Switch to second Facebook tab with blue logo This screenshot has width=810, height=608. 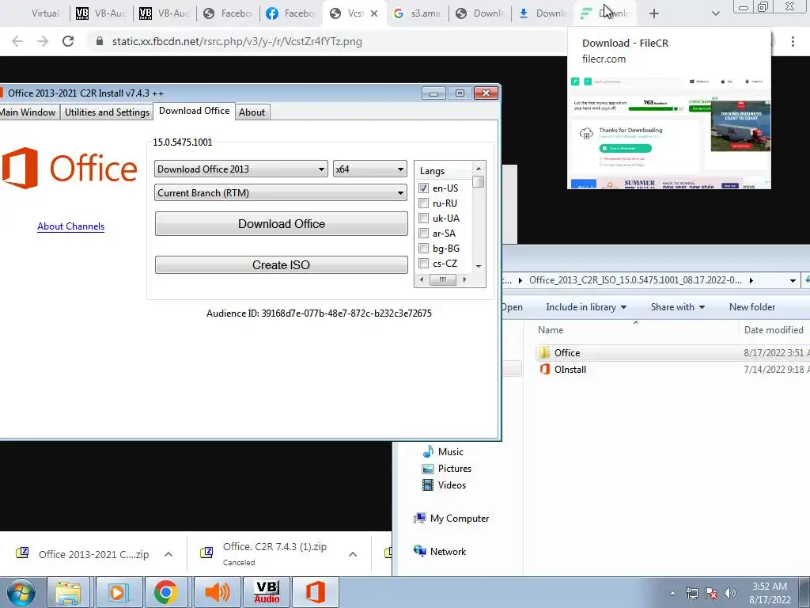[291, 13]
